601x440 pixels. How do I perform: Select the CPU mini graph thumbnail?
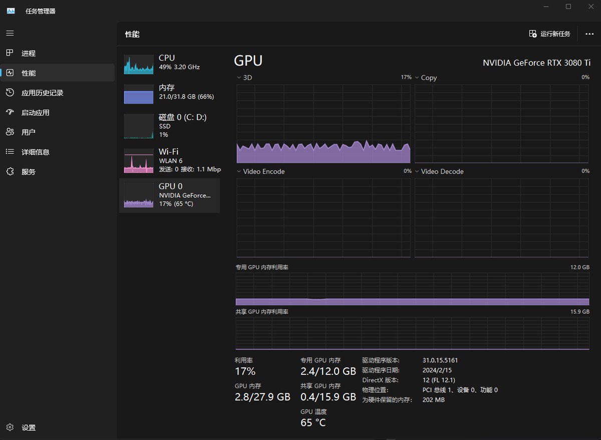pyautogui.click(x=139, y=65)
